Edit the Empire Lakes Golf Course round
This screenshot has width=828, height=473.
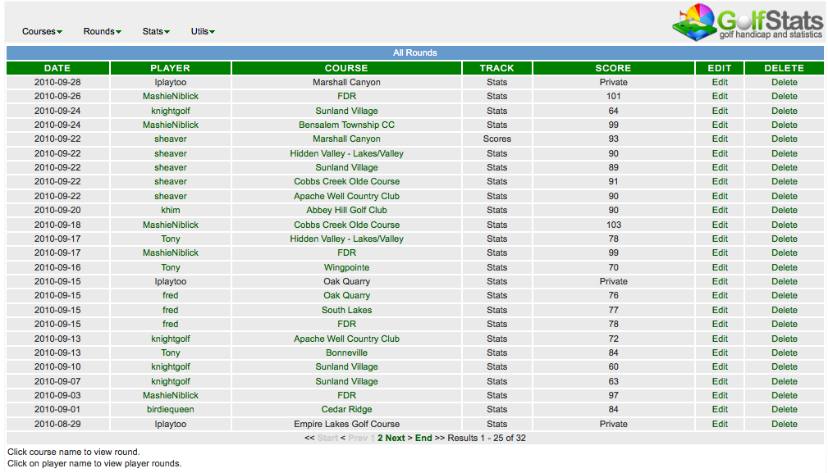pos(720,424)
